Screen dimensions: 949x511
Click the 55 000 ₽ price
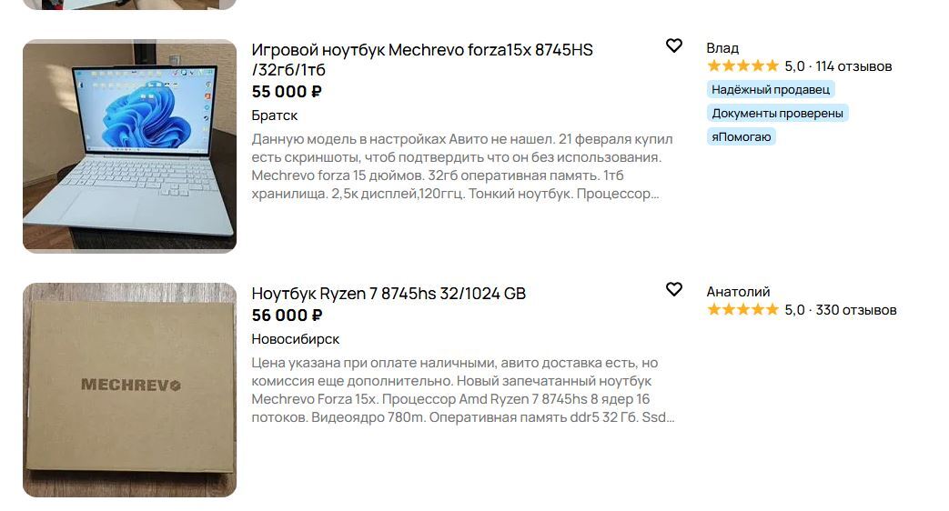[x=287, y=91]
